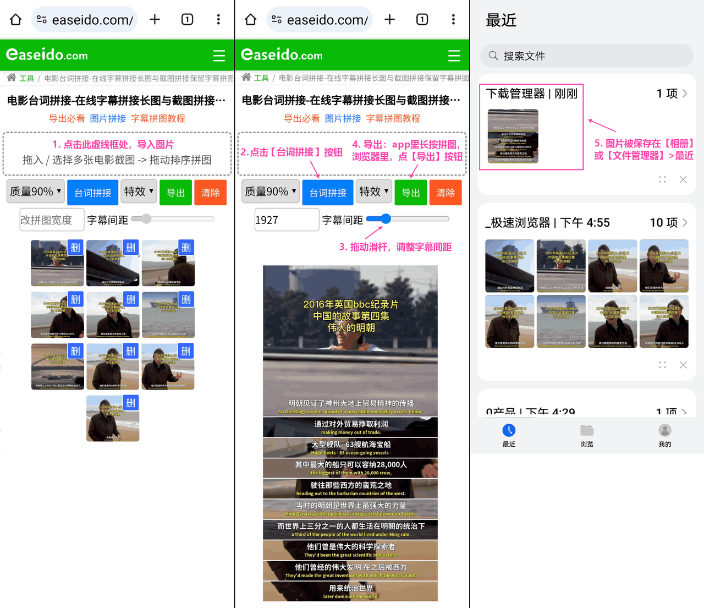Open 特效 dropdown in left panel

[139, 191]
